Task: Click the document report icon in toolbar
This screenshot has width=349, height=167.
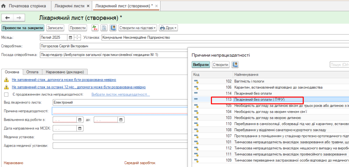Action: click(104, 28)
